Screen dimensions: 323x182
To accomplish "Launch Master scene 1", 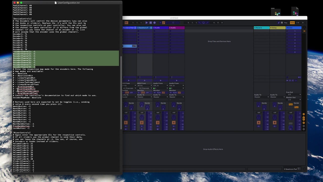I will [287, 31].
